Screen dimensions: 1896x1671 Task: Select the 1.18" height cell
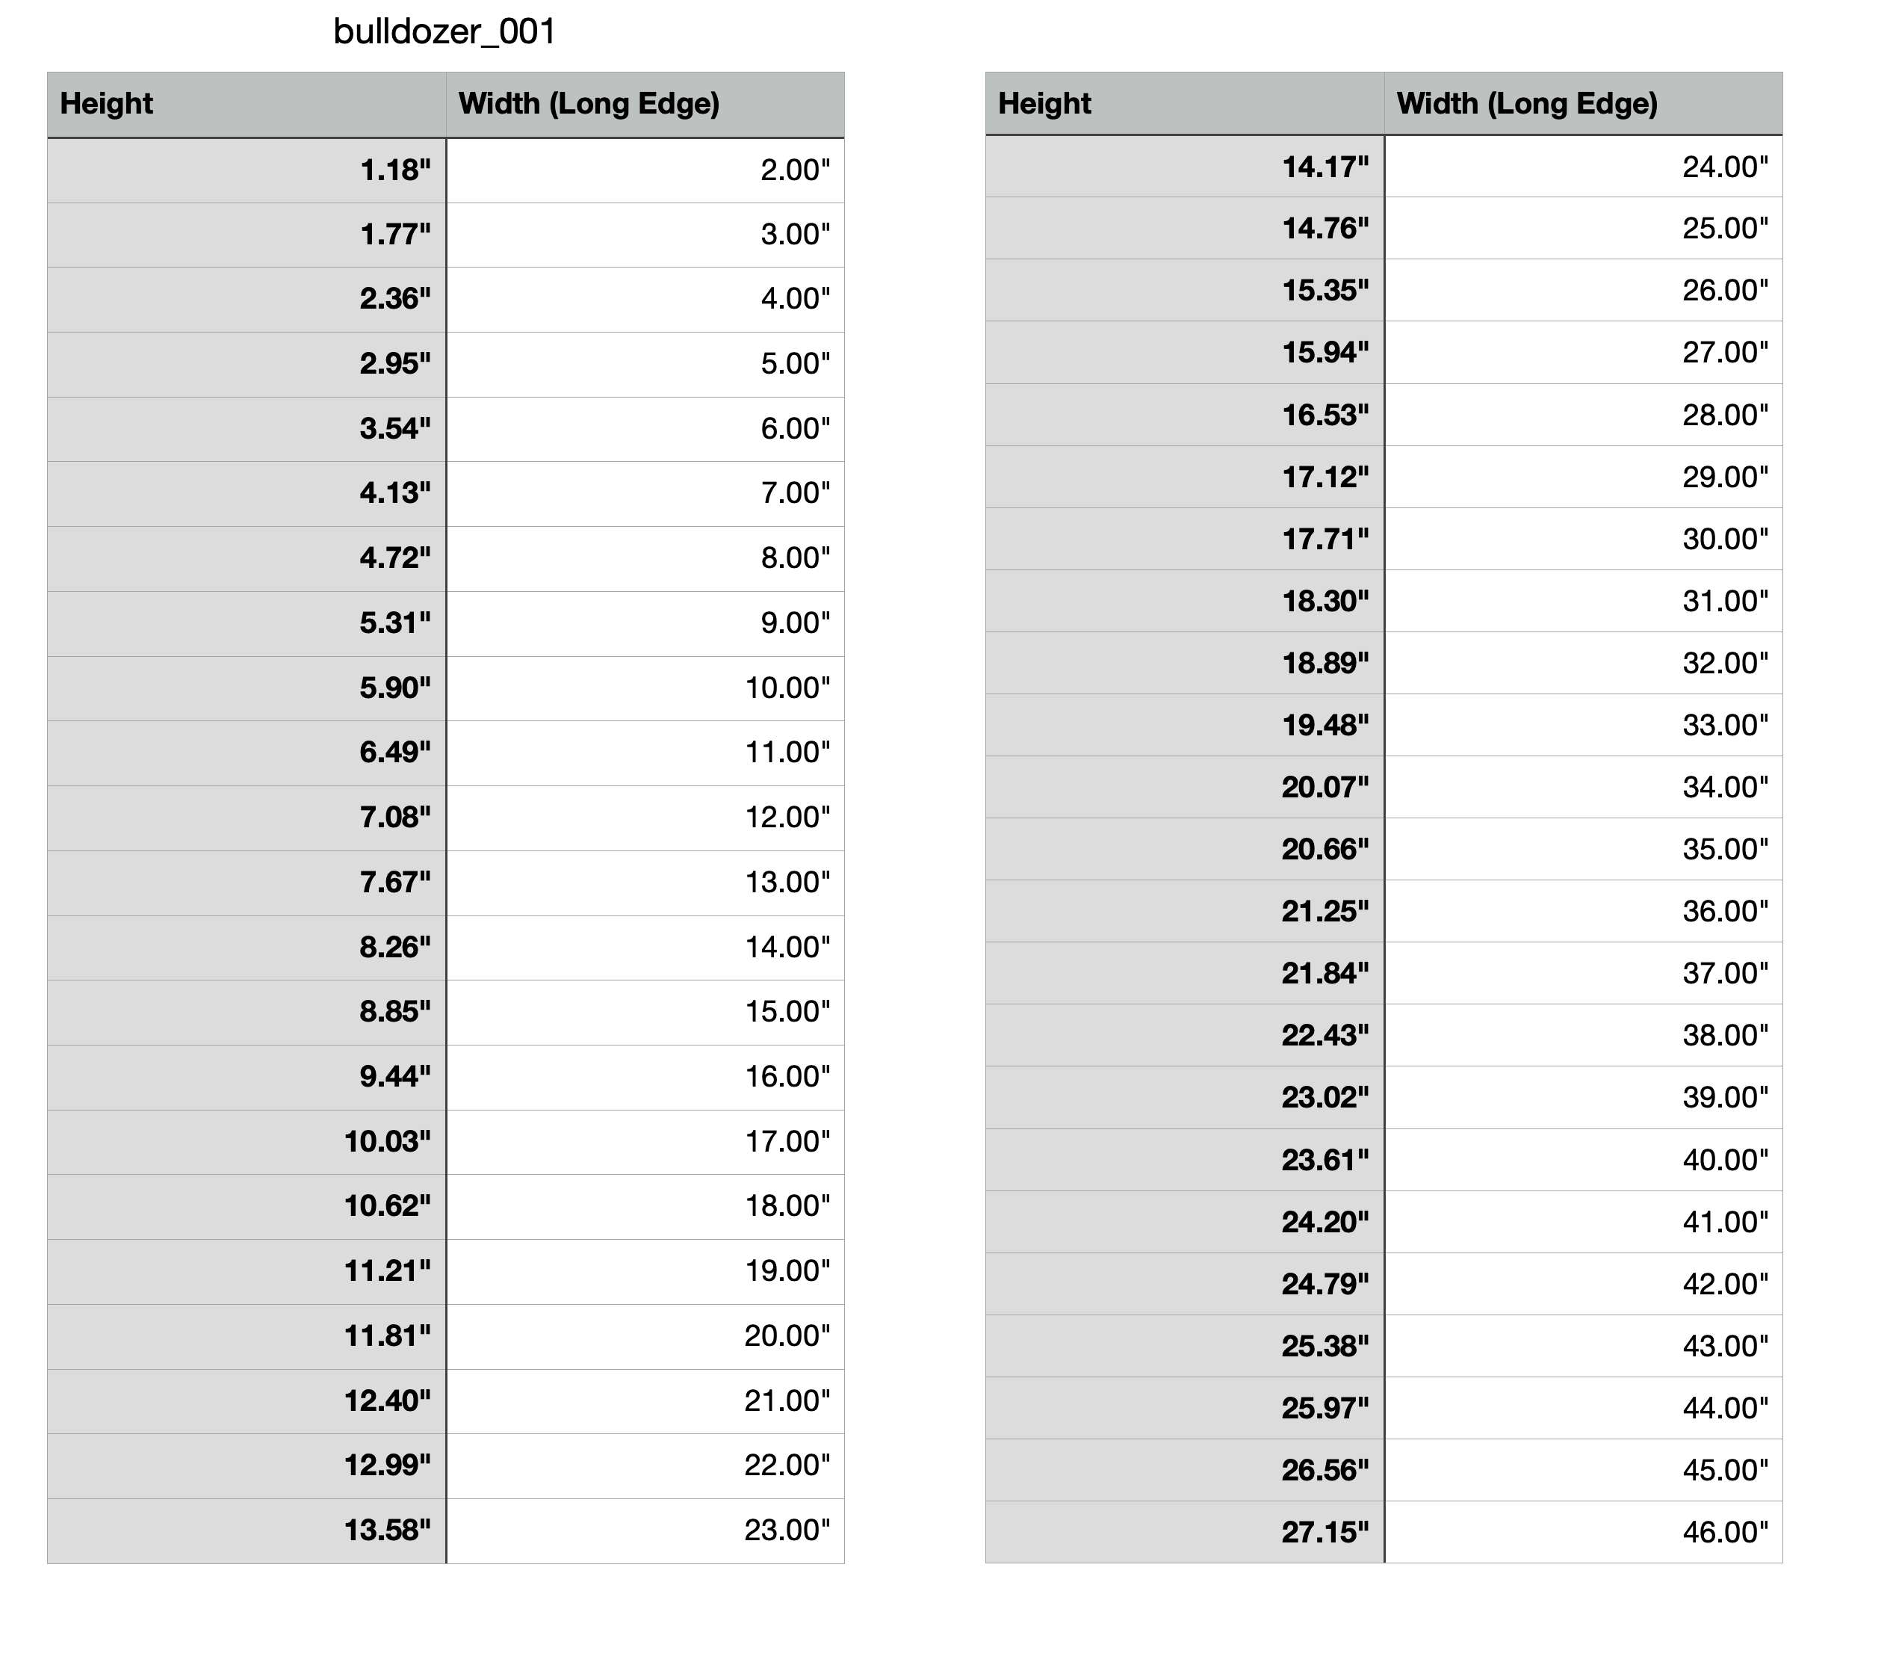(x=395, y=170)
